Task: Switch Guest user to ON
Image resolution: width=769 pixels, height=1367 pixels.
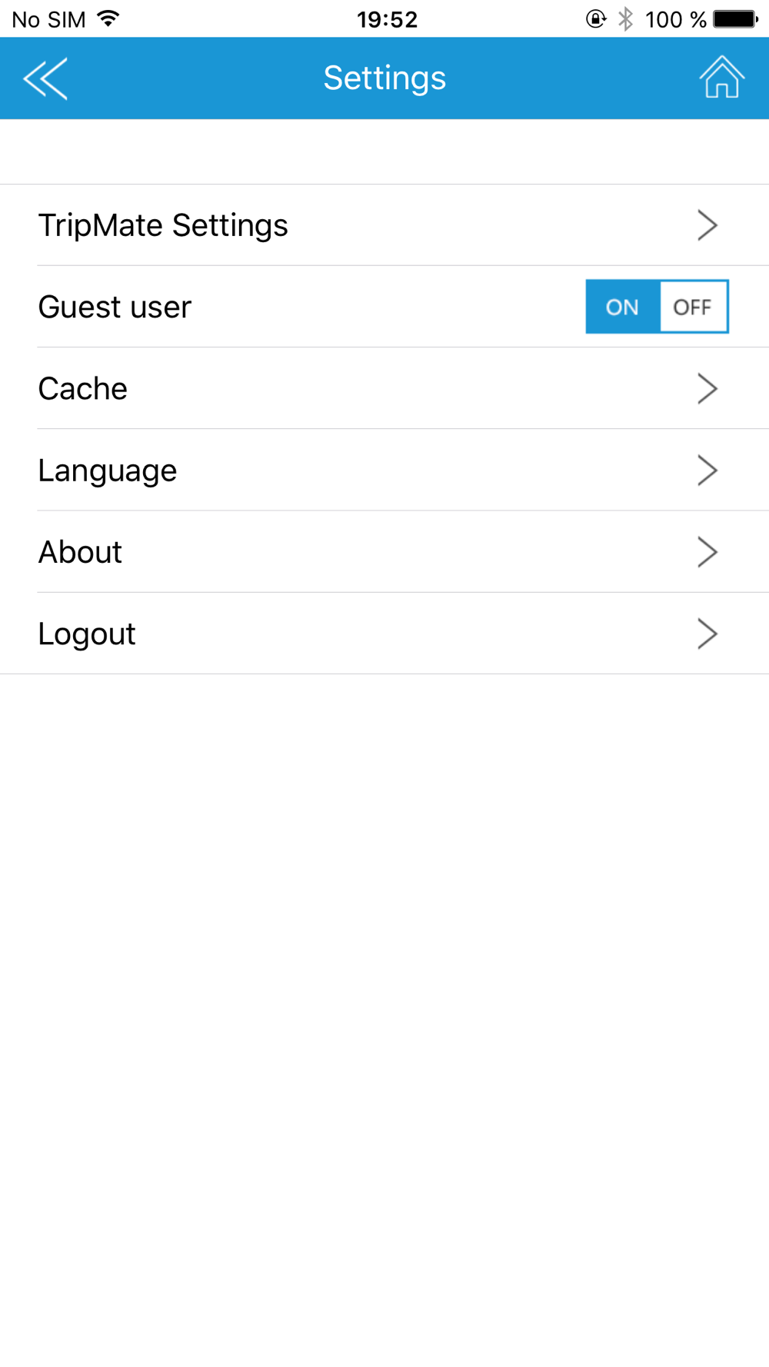Action: [622, 307]
